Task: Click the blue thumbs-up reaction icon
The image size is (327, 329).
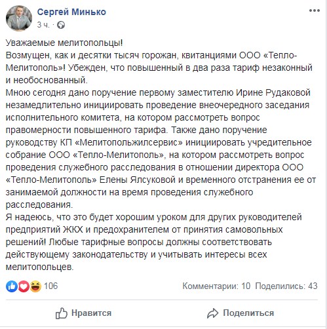Action: pos(12,286)
